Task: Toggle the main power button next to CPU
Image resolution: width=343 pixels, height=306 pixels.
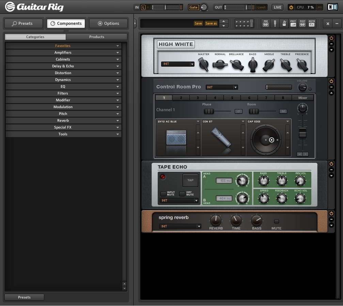Action: [x=291, y=7]
